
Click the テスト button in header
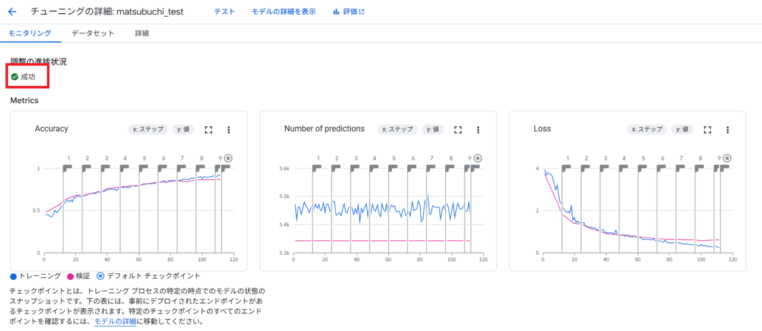click(x=224, y=12)
